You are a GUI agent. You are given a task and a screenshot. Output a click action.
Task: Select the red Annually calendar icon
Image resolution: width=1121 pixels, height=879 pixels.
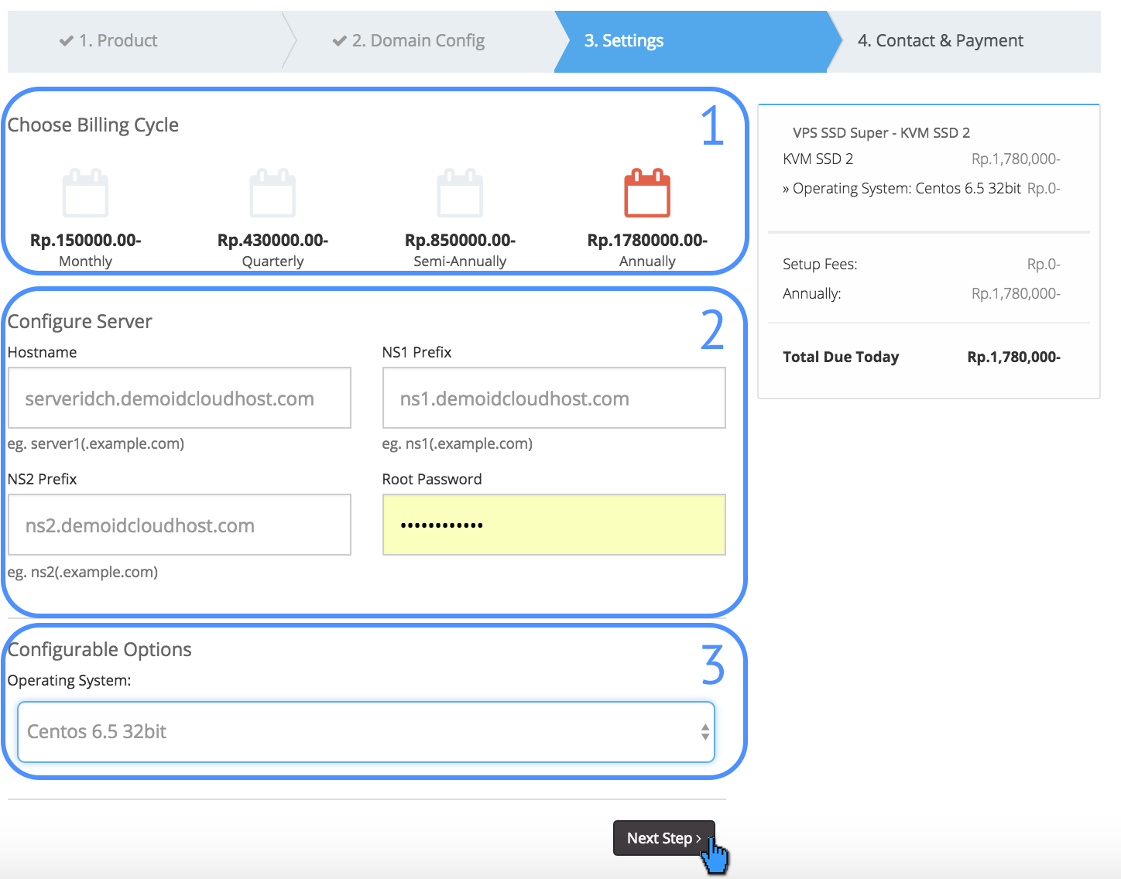point(647,193)
